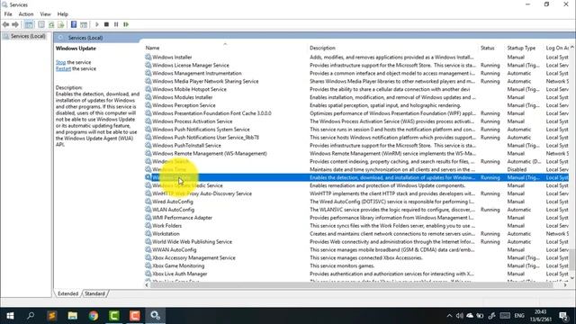
Task: Open the View menu
Action: coord(45,14)
